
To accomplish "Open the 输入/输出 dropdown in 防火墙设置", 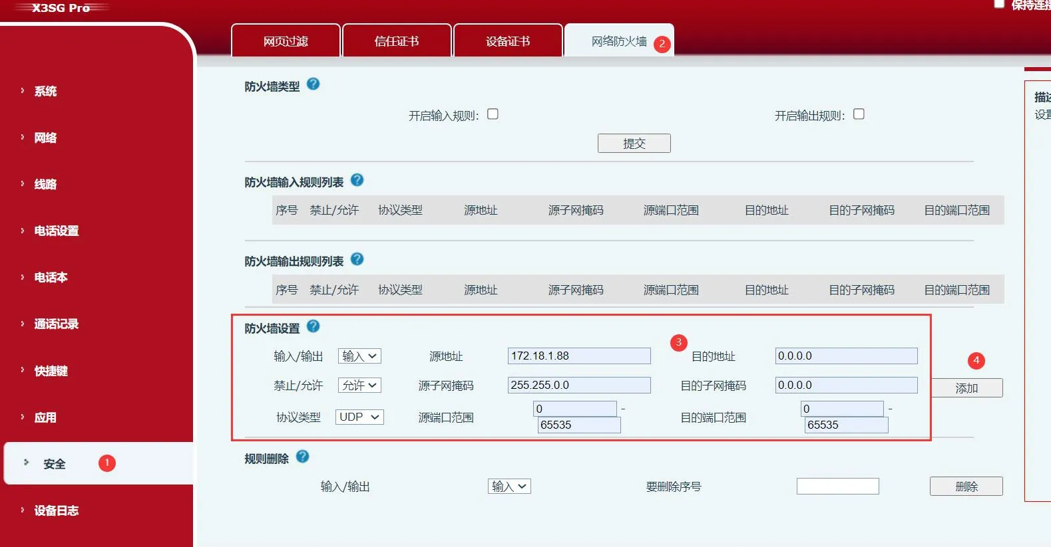I will 359,356.
